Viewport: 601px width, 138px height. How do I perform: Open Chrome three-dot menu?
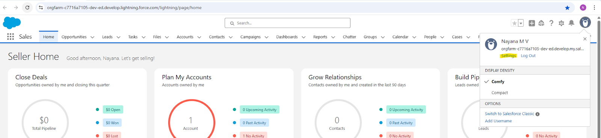pyautogui.click(x=594, y=7)
